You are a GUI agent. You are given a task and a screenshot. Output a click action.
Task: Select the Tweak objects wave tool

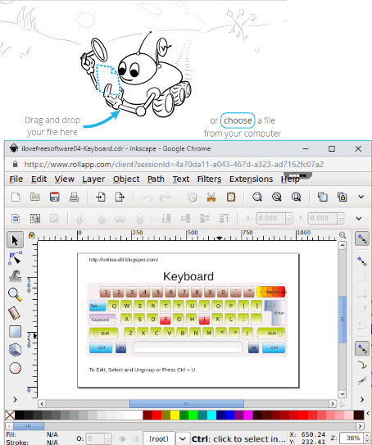pos(15,276)
